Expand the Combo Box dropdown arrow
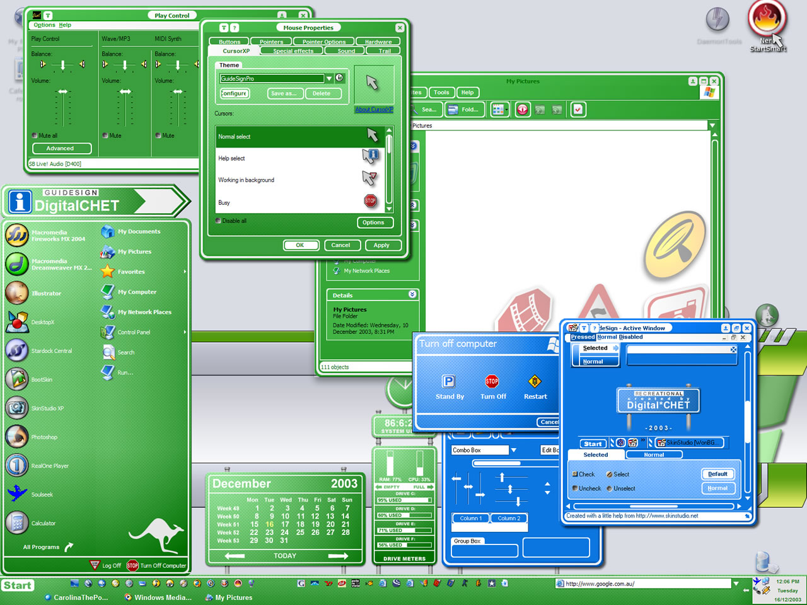Viewport: 807px width, 605px height. (x=513, y=450)
